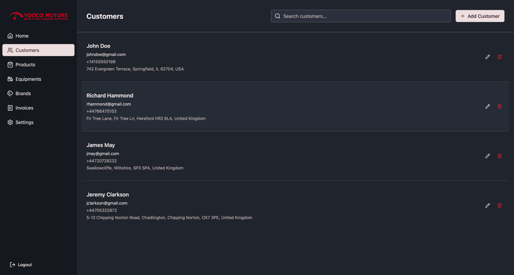Log out using the Logout button
The height and width of the screenshot is (275, 514).
[x=21, y=265]
